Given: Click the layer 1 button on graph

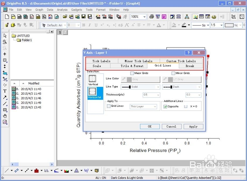Looking at the screenshot, I should (x=60, y=32).
